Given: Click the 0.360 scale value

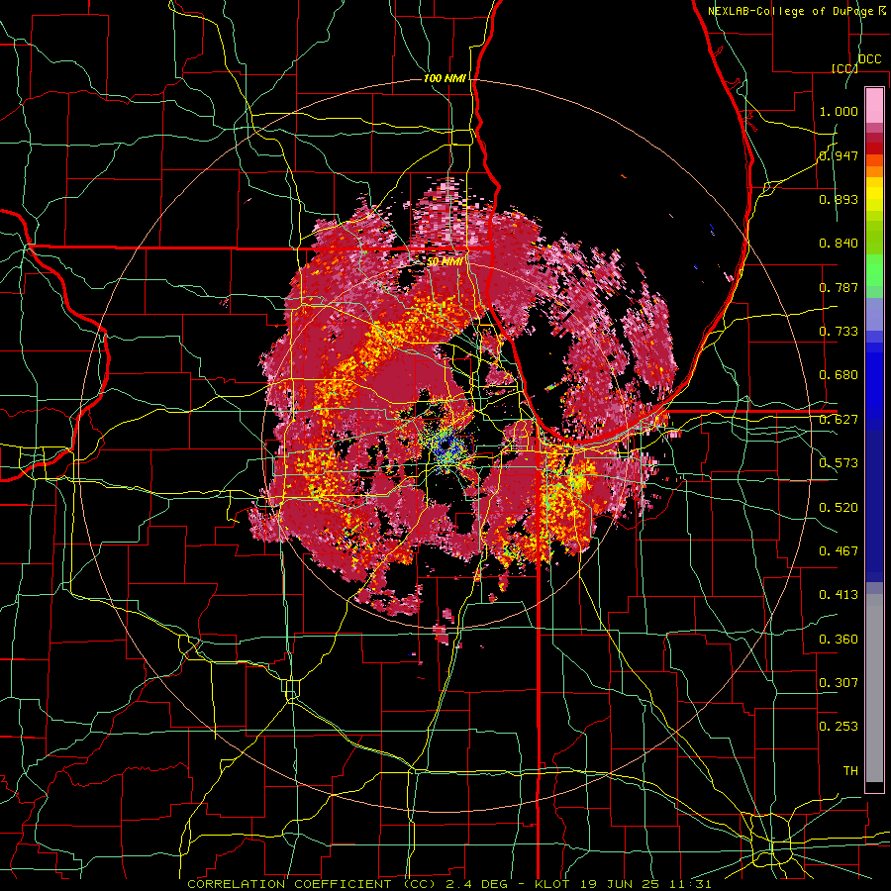Looking at the screenshot, I should pyautogui.click(x=839, y=640).
